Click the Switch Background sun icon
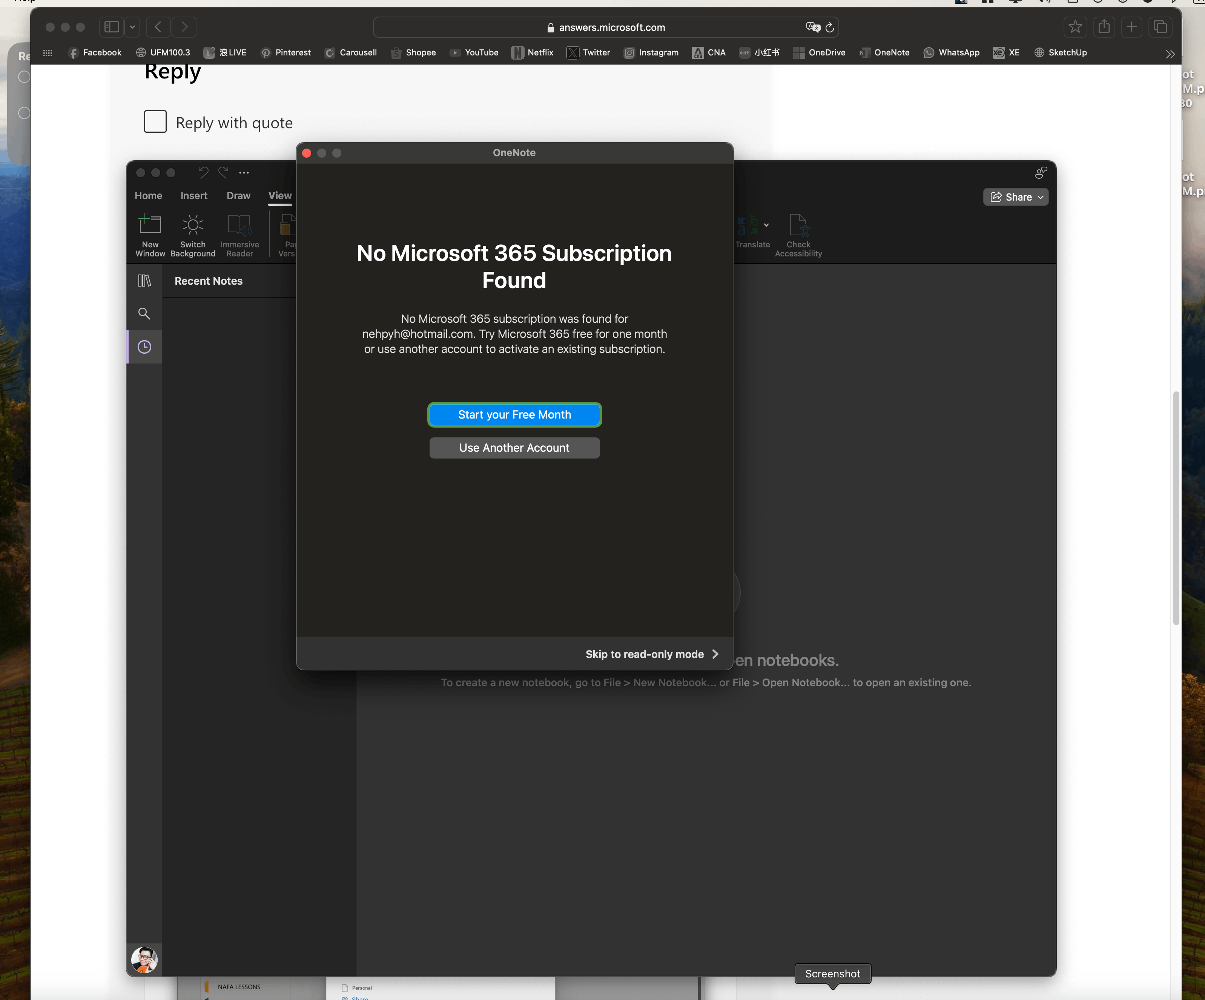 (x=193, y=225)
